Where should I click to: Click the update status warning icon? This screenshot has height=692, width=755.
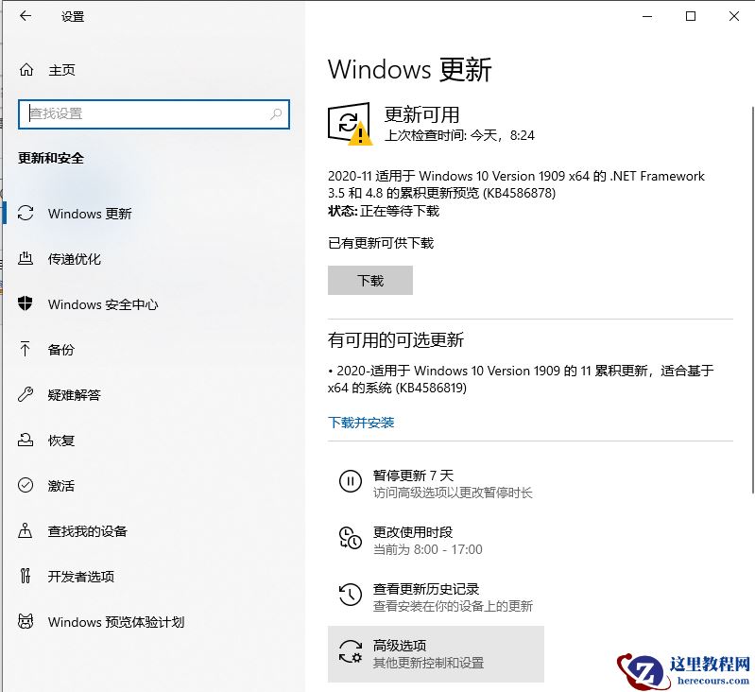[350, 124]
